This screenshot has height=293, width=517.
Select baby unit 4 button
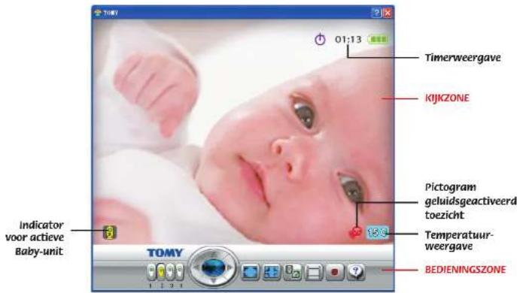coord(179,272)
